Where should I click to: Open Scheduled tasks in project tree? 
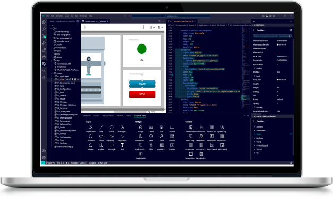(62, 41)
